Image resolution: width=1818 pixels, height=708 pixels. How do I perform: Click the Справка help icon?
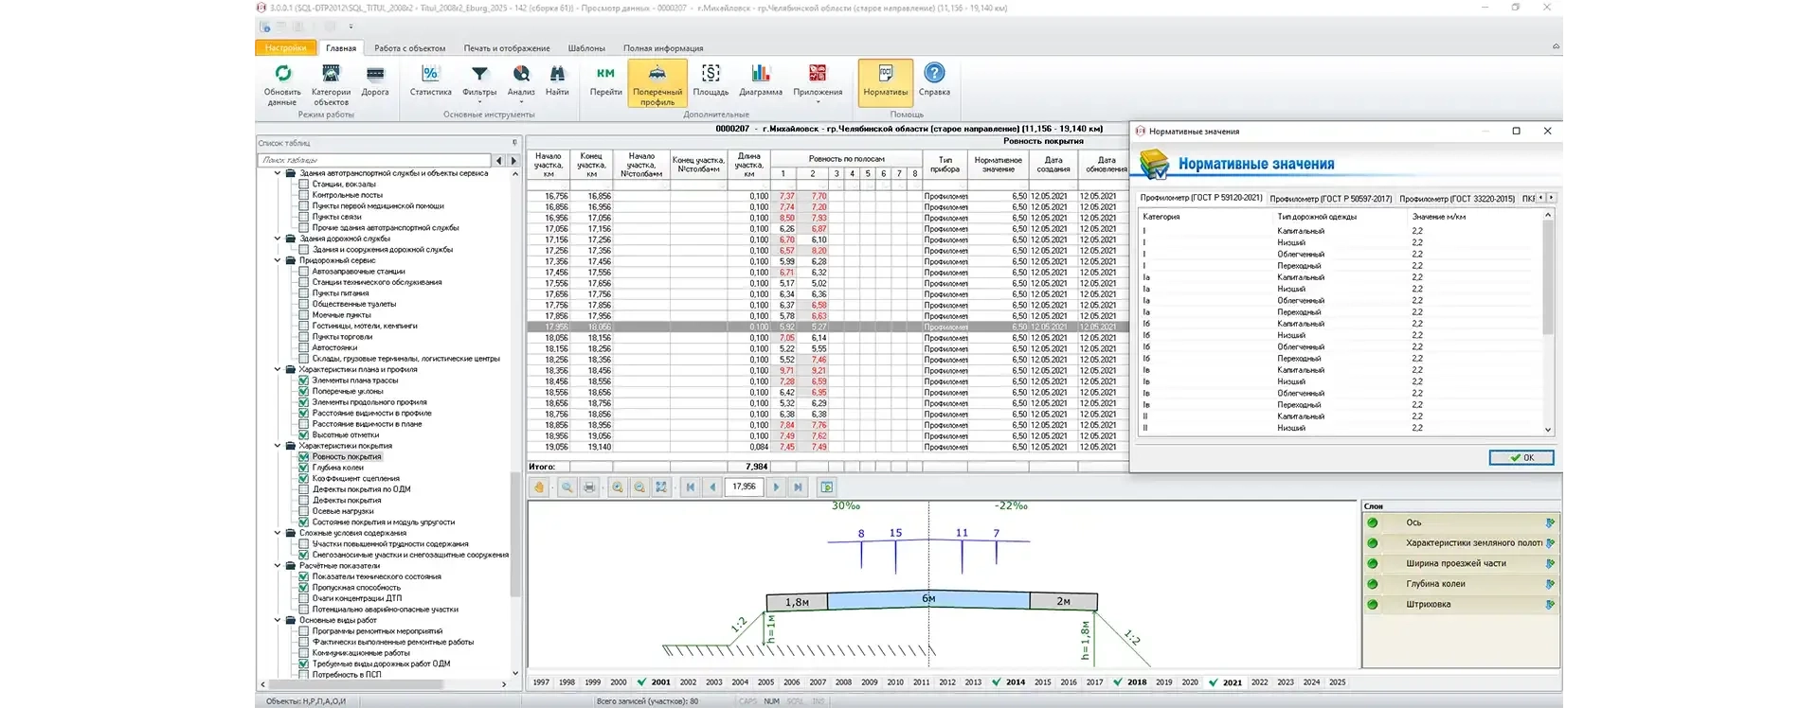933,75
